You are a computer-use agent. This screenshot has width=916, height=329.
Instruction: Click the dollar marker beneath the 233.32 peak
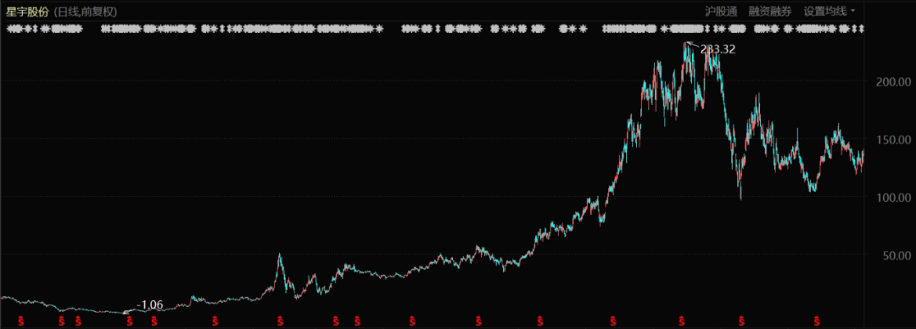[x=681, y=321]
